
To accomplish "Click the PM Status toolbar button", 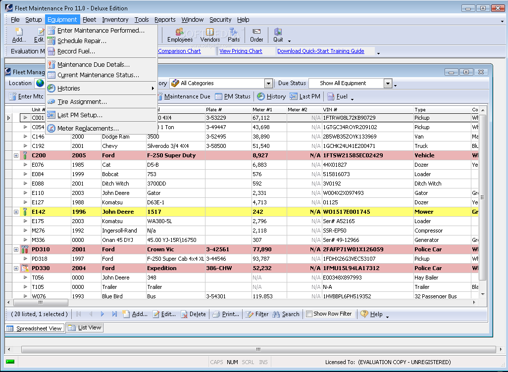I will [x=233, y=96].
